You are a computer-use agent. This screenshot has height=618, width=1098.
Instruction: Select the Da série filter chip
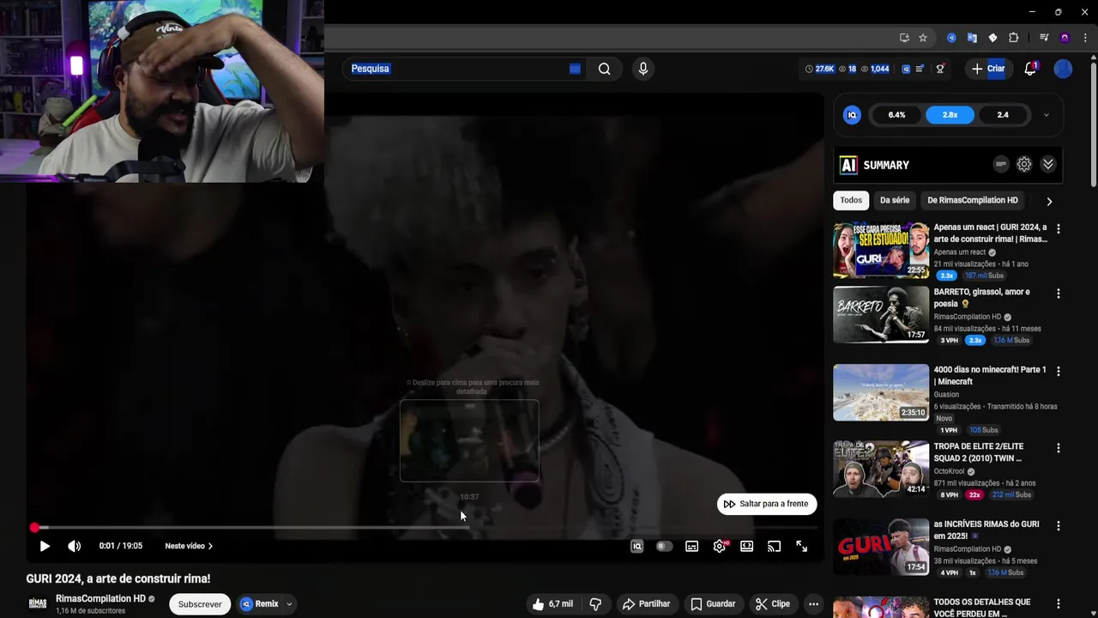[895, 200]
